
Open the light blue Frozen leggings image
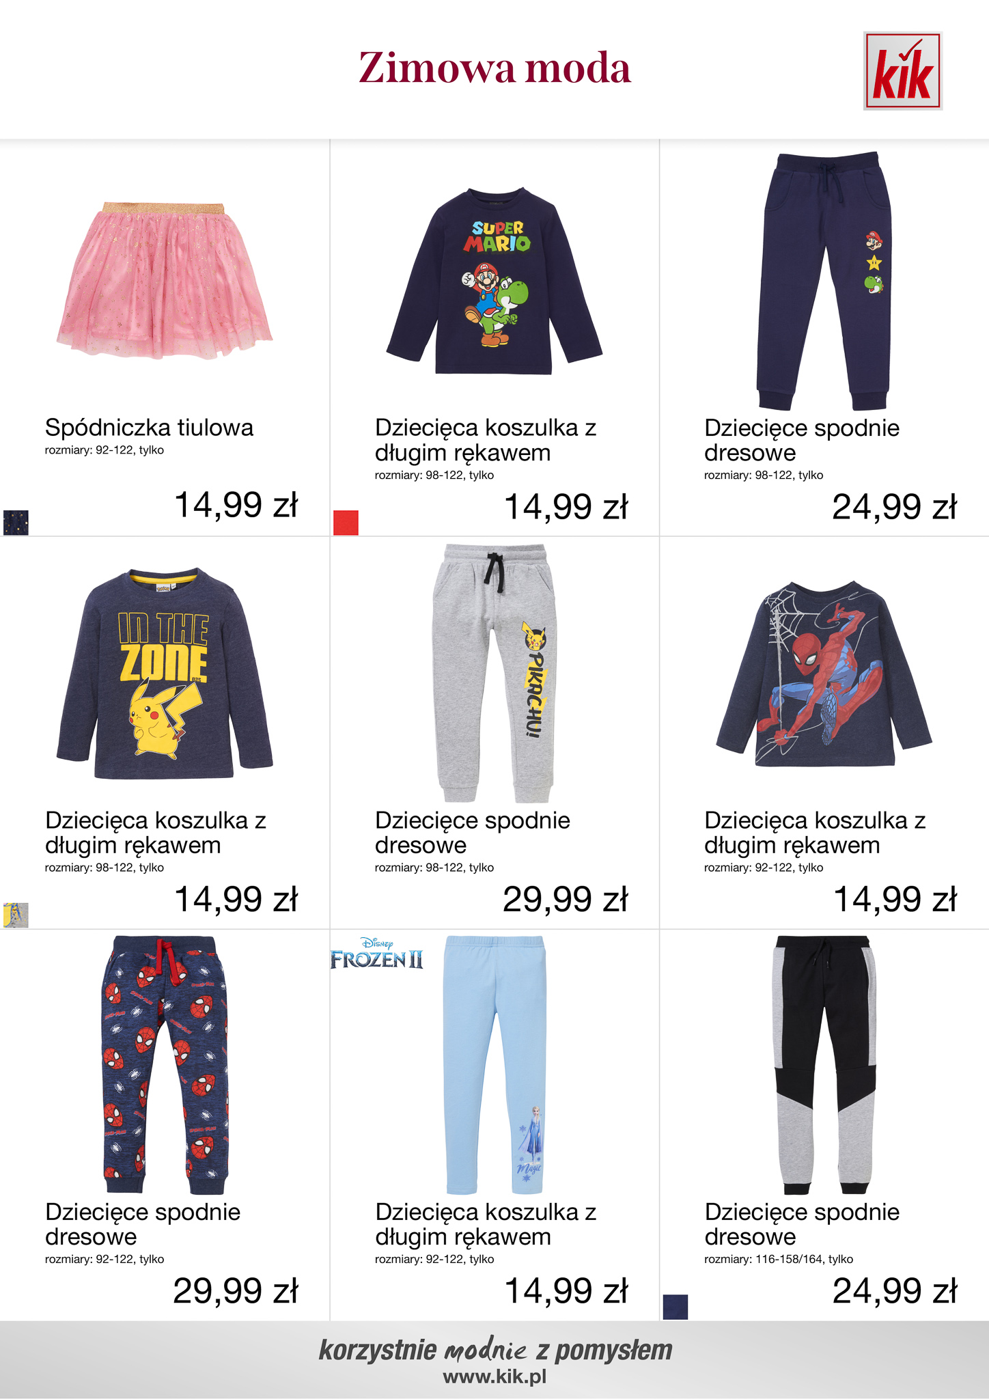click(496, 1066)
